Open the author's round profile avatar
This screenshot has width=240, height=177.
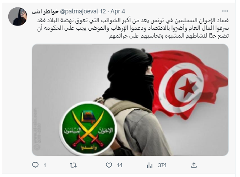18,16
